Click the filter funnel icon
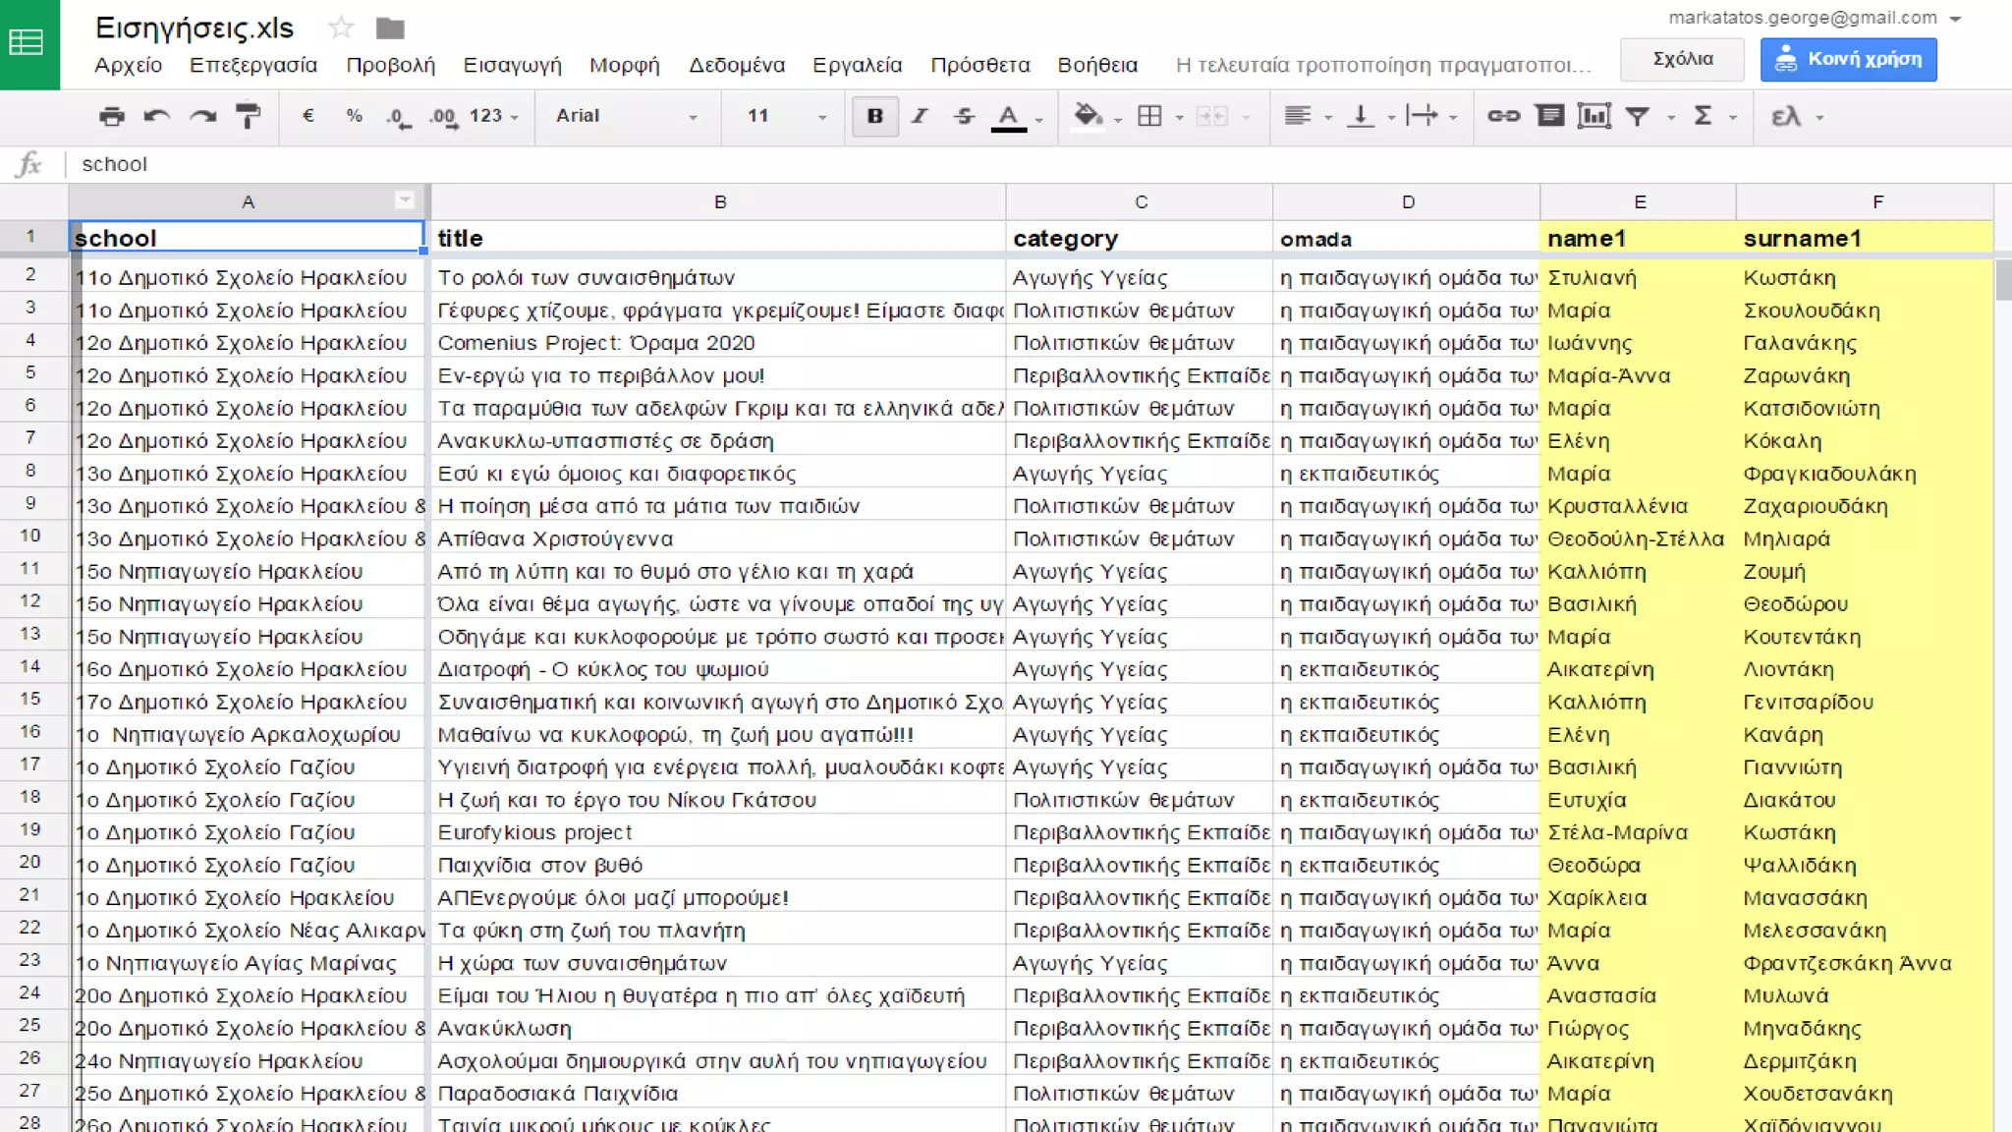 click(x=1637, y=116)
